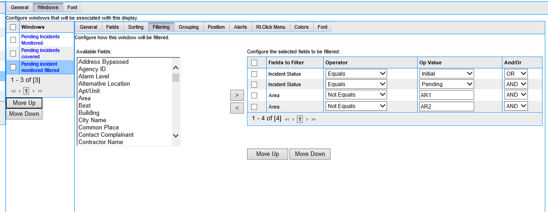Viewport: 548px width, 212px height.
Task: Click page 1 in Windows pager
Action: (26, 91)
